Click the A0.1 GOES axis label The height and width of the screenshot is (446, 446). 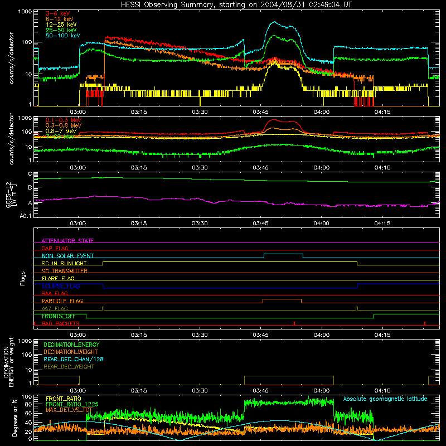click(26, 216)
